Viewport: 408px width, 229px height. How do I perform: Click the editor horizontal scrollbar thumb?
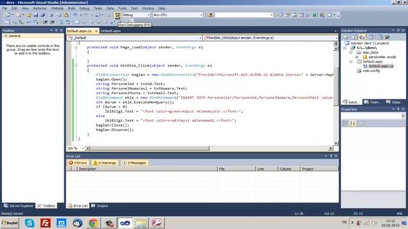[150, 148]
